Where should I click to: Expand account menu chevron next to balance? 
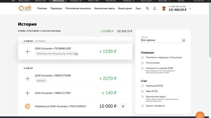190,9
